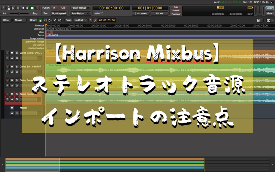Arm the global Record transport icon
The height and width of the screenshot is (172, 275).
37,8
